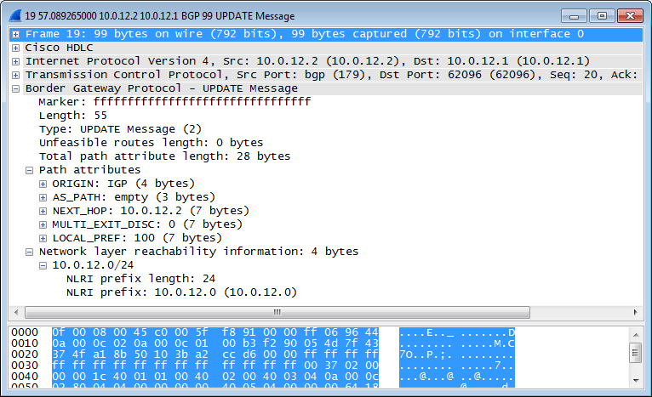Select the Type: UPDATE Message line
The image size is (652, 397).
[x=120, y=129]
